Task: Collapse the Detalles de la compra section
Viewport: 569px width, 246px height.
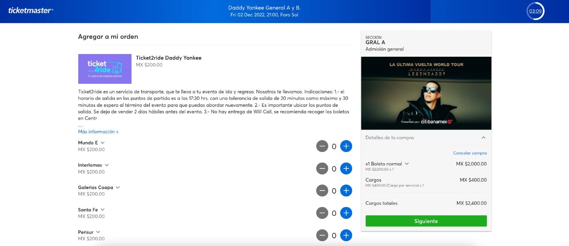Action: pos(483,138)
